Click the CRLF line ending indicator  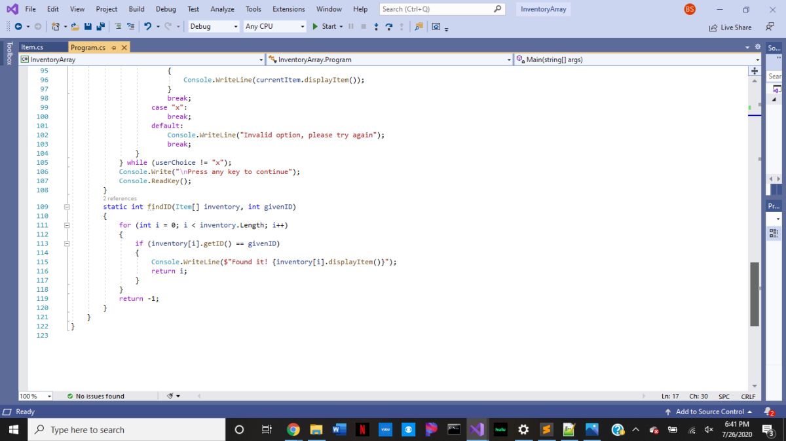pyautogui.click(x=748, y=397)
